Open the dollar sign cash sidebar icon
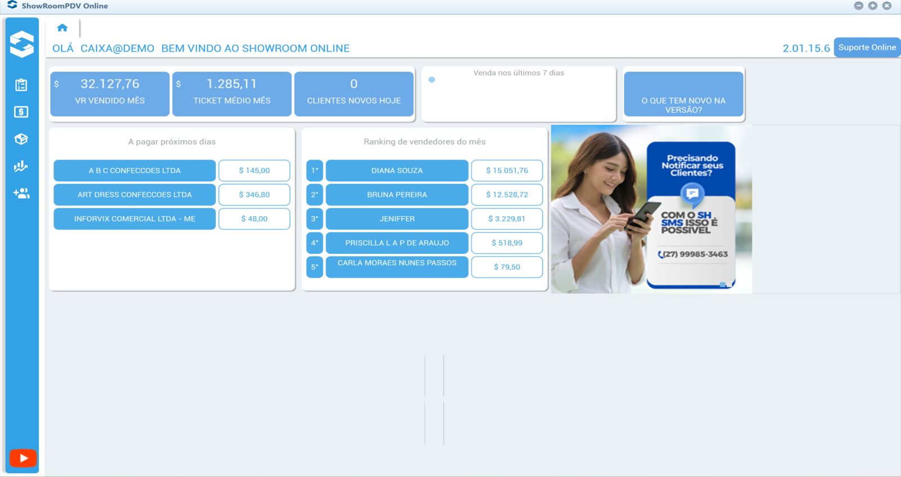901x477 pixels. point(21,112)
